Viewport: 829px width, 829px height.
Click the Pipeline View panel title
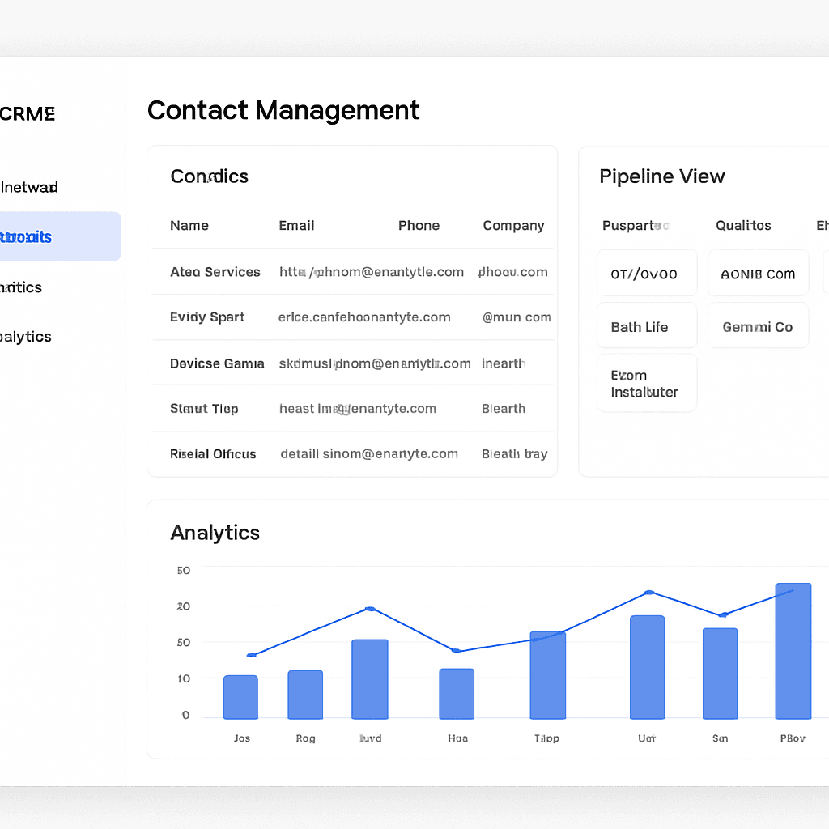pos(662,176)
